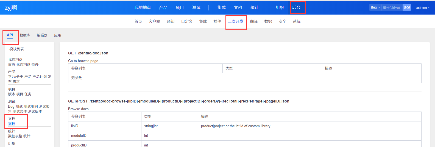Click the libID parameter cell
This screenshot has width=435, height=147.
click(105, 126)
